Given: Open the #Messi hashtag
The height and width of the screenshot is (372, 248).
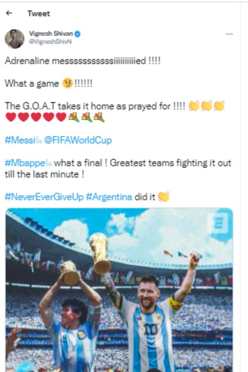Looking at the screenshot, I should [x=20, y=140].
